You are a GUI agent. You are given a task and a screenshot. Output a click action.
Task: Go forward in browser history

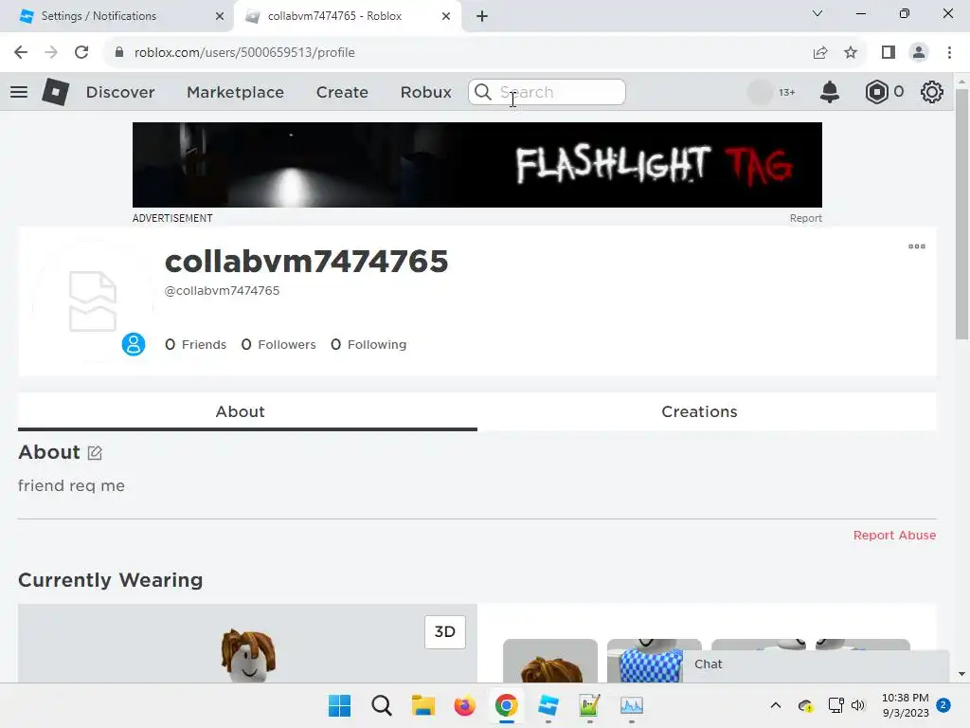pos(51,53)
